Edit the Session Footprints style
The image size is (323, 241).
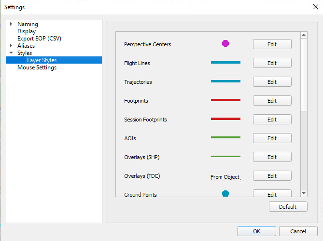(272, 120)
